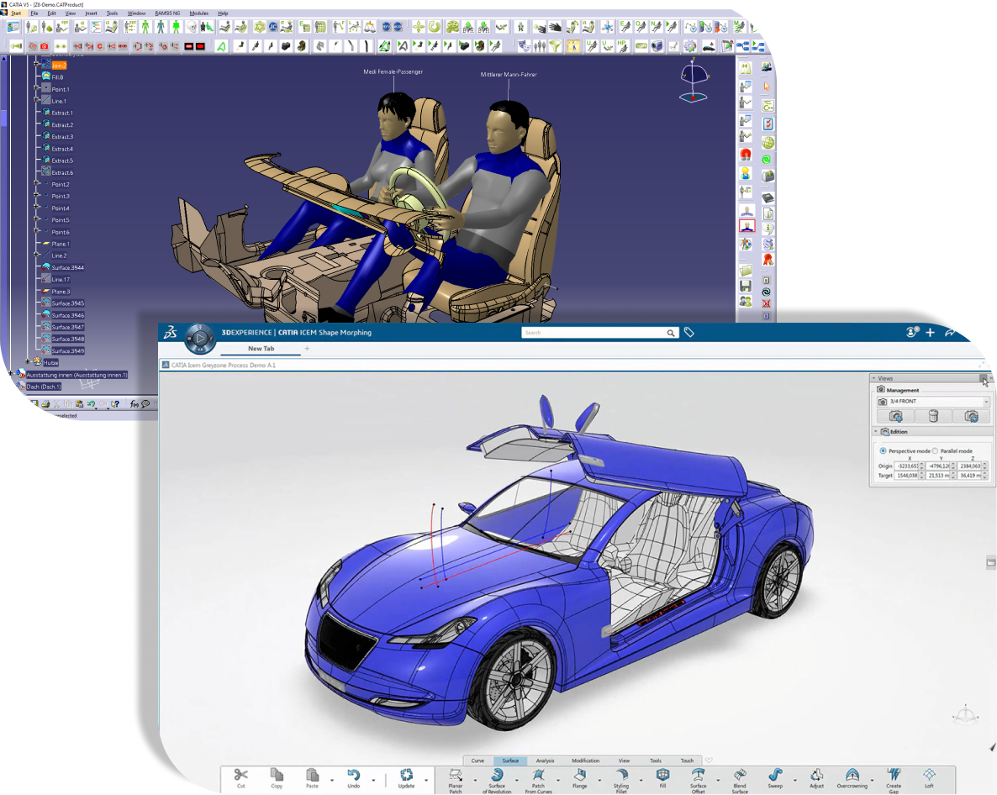This screenshot has height=795, width=997.
Task: Open the Analysis tab
Action: coord(545,761)
